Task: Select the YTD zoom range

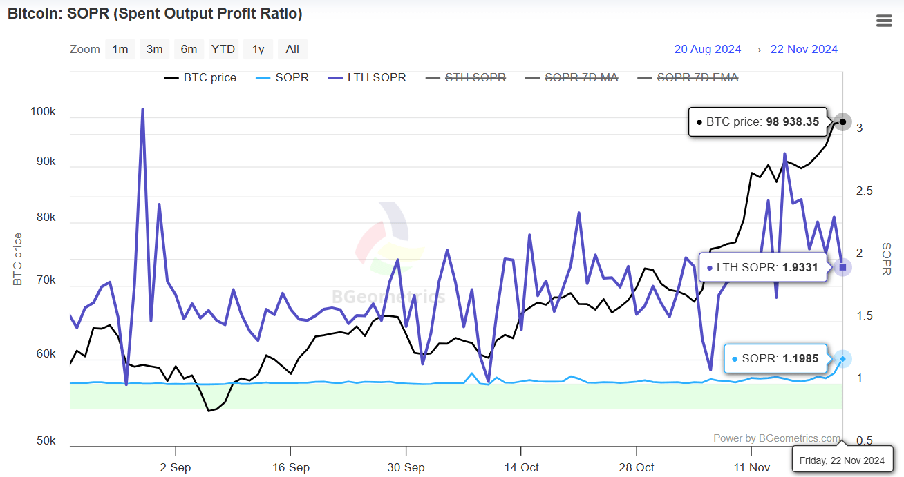Action: pos(223,49)
